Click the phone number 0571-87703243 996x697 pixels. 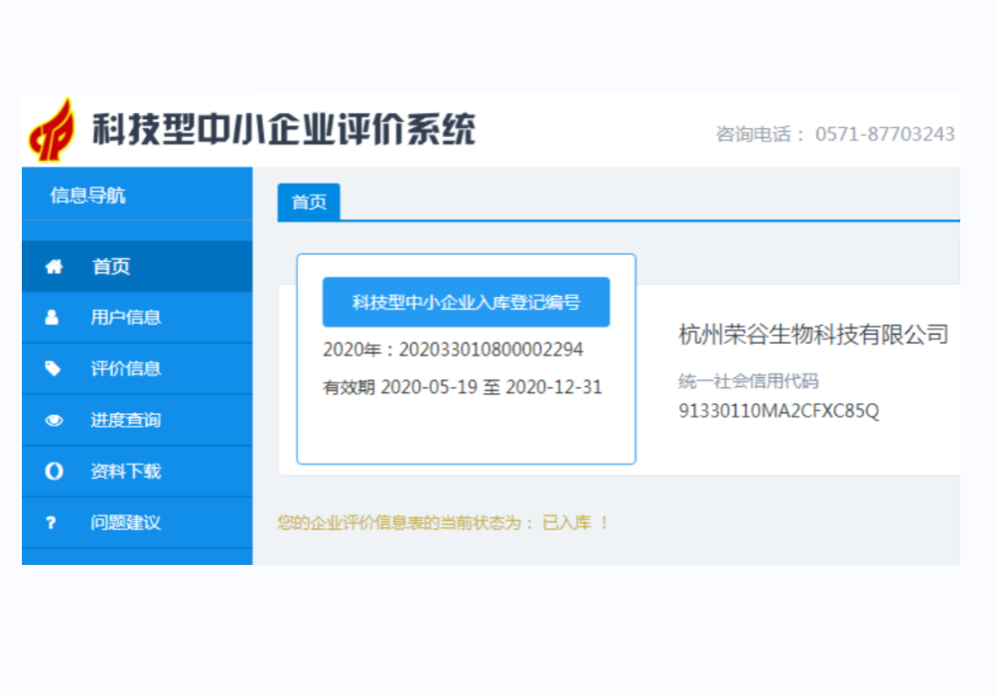coord(885,134)
